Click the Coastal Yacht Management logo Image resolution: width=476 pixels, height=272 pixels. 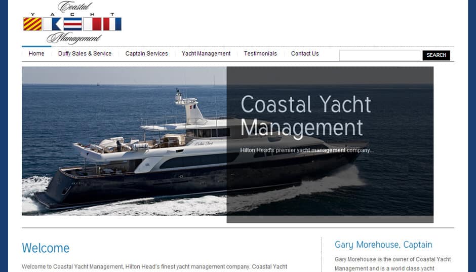pyautogui.click(x=72, y=22)
